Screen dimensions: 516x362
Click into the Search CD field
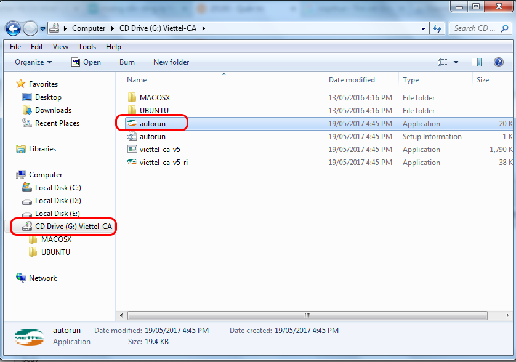point(474,29)
